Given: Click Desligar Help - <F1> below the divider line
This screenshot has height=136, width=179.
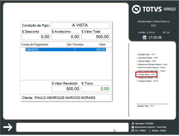Looking at the screenshot, I should coord(146,106).
